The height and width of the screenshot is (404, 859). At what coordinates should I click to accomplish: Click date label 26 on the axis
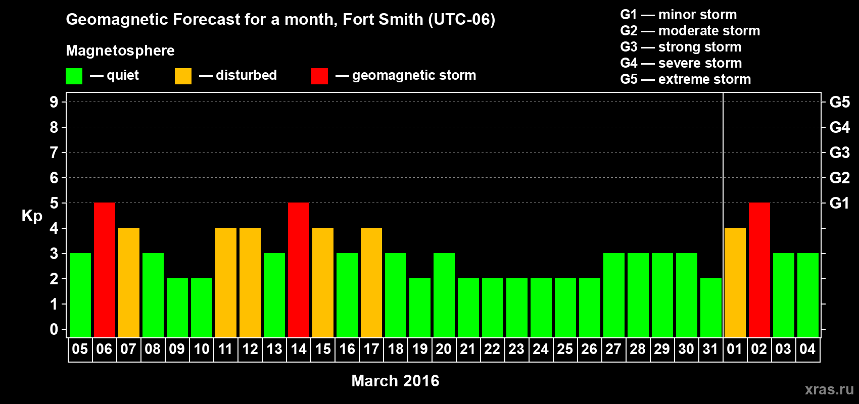(x=589, y=349)
